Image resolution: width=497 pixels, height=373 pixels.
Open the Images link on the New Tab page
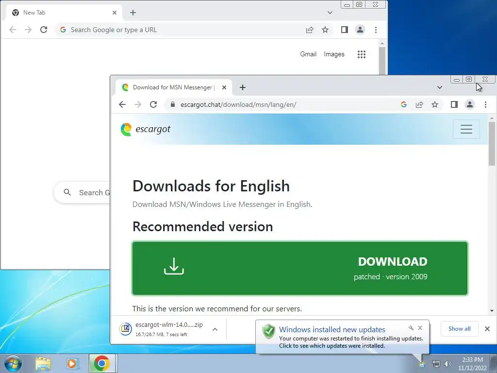pyautogui.click(x=334, y=54)
